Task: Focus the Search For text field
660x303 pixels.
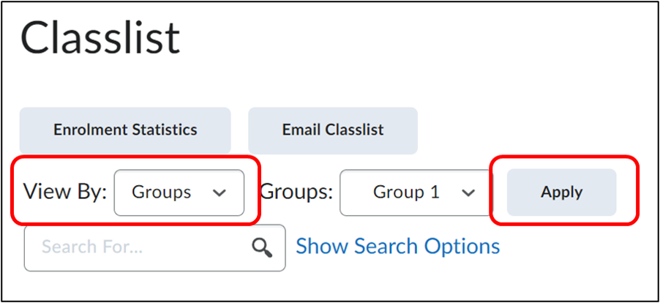Action: [x=139, y=247]
